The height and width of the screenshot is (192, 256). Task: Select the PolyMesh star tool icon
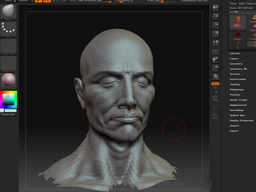click(254, 36)
